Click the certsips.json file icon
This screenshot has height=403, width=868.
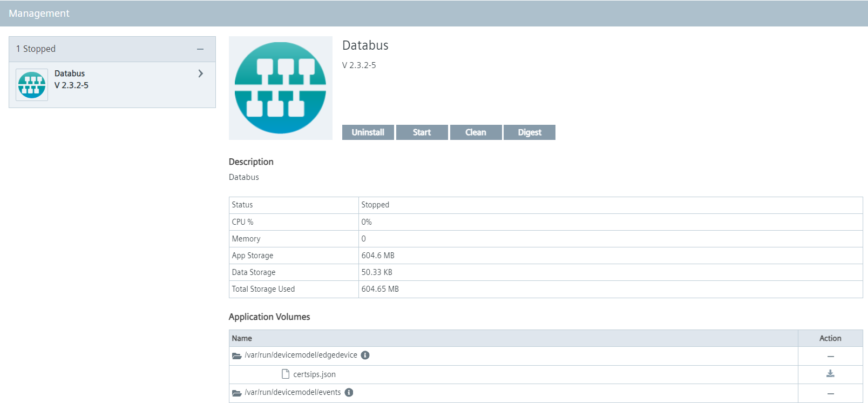tap(286, 374)
